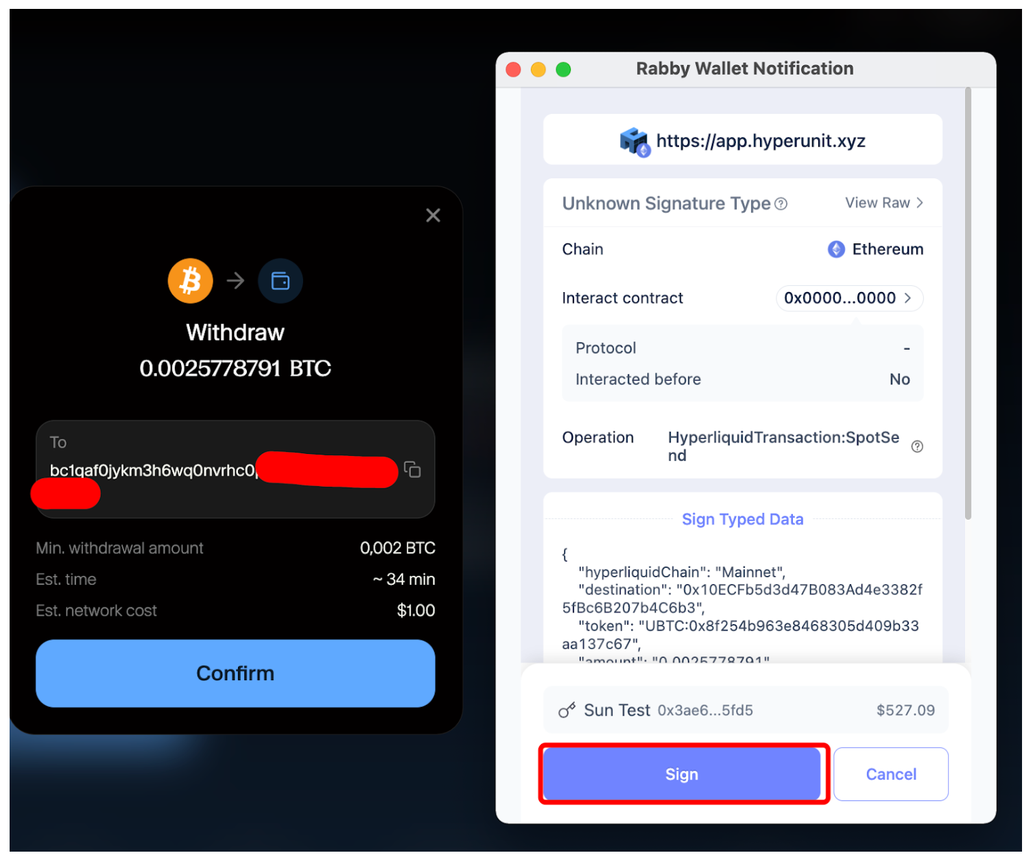Click the key icon beside Sun Test
The width and height of the screenshot is (1033, 864).
pos(567,710)
